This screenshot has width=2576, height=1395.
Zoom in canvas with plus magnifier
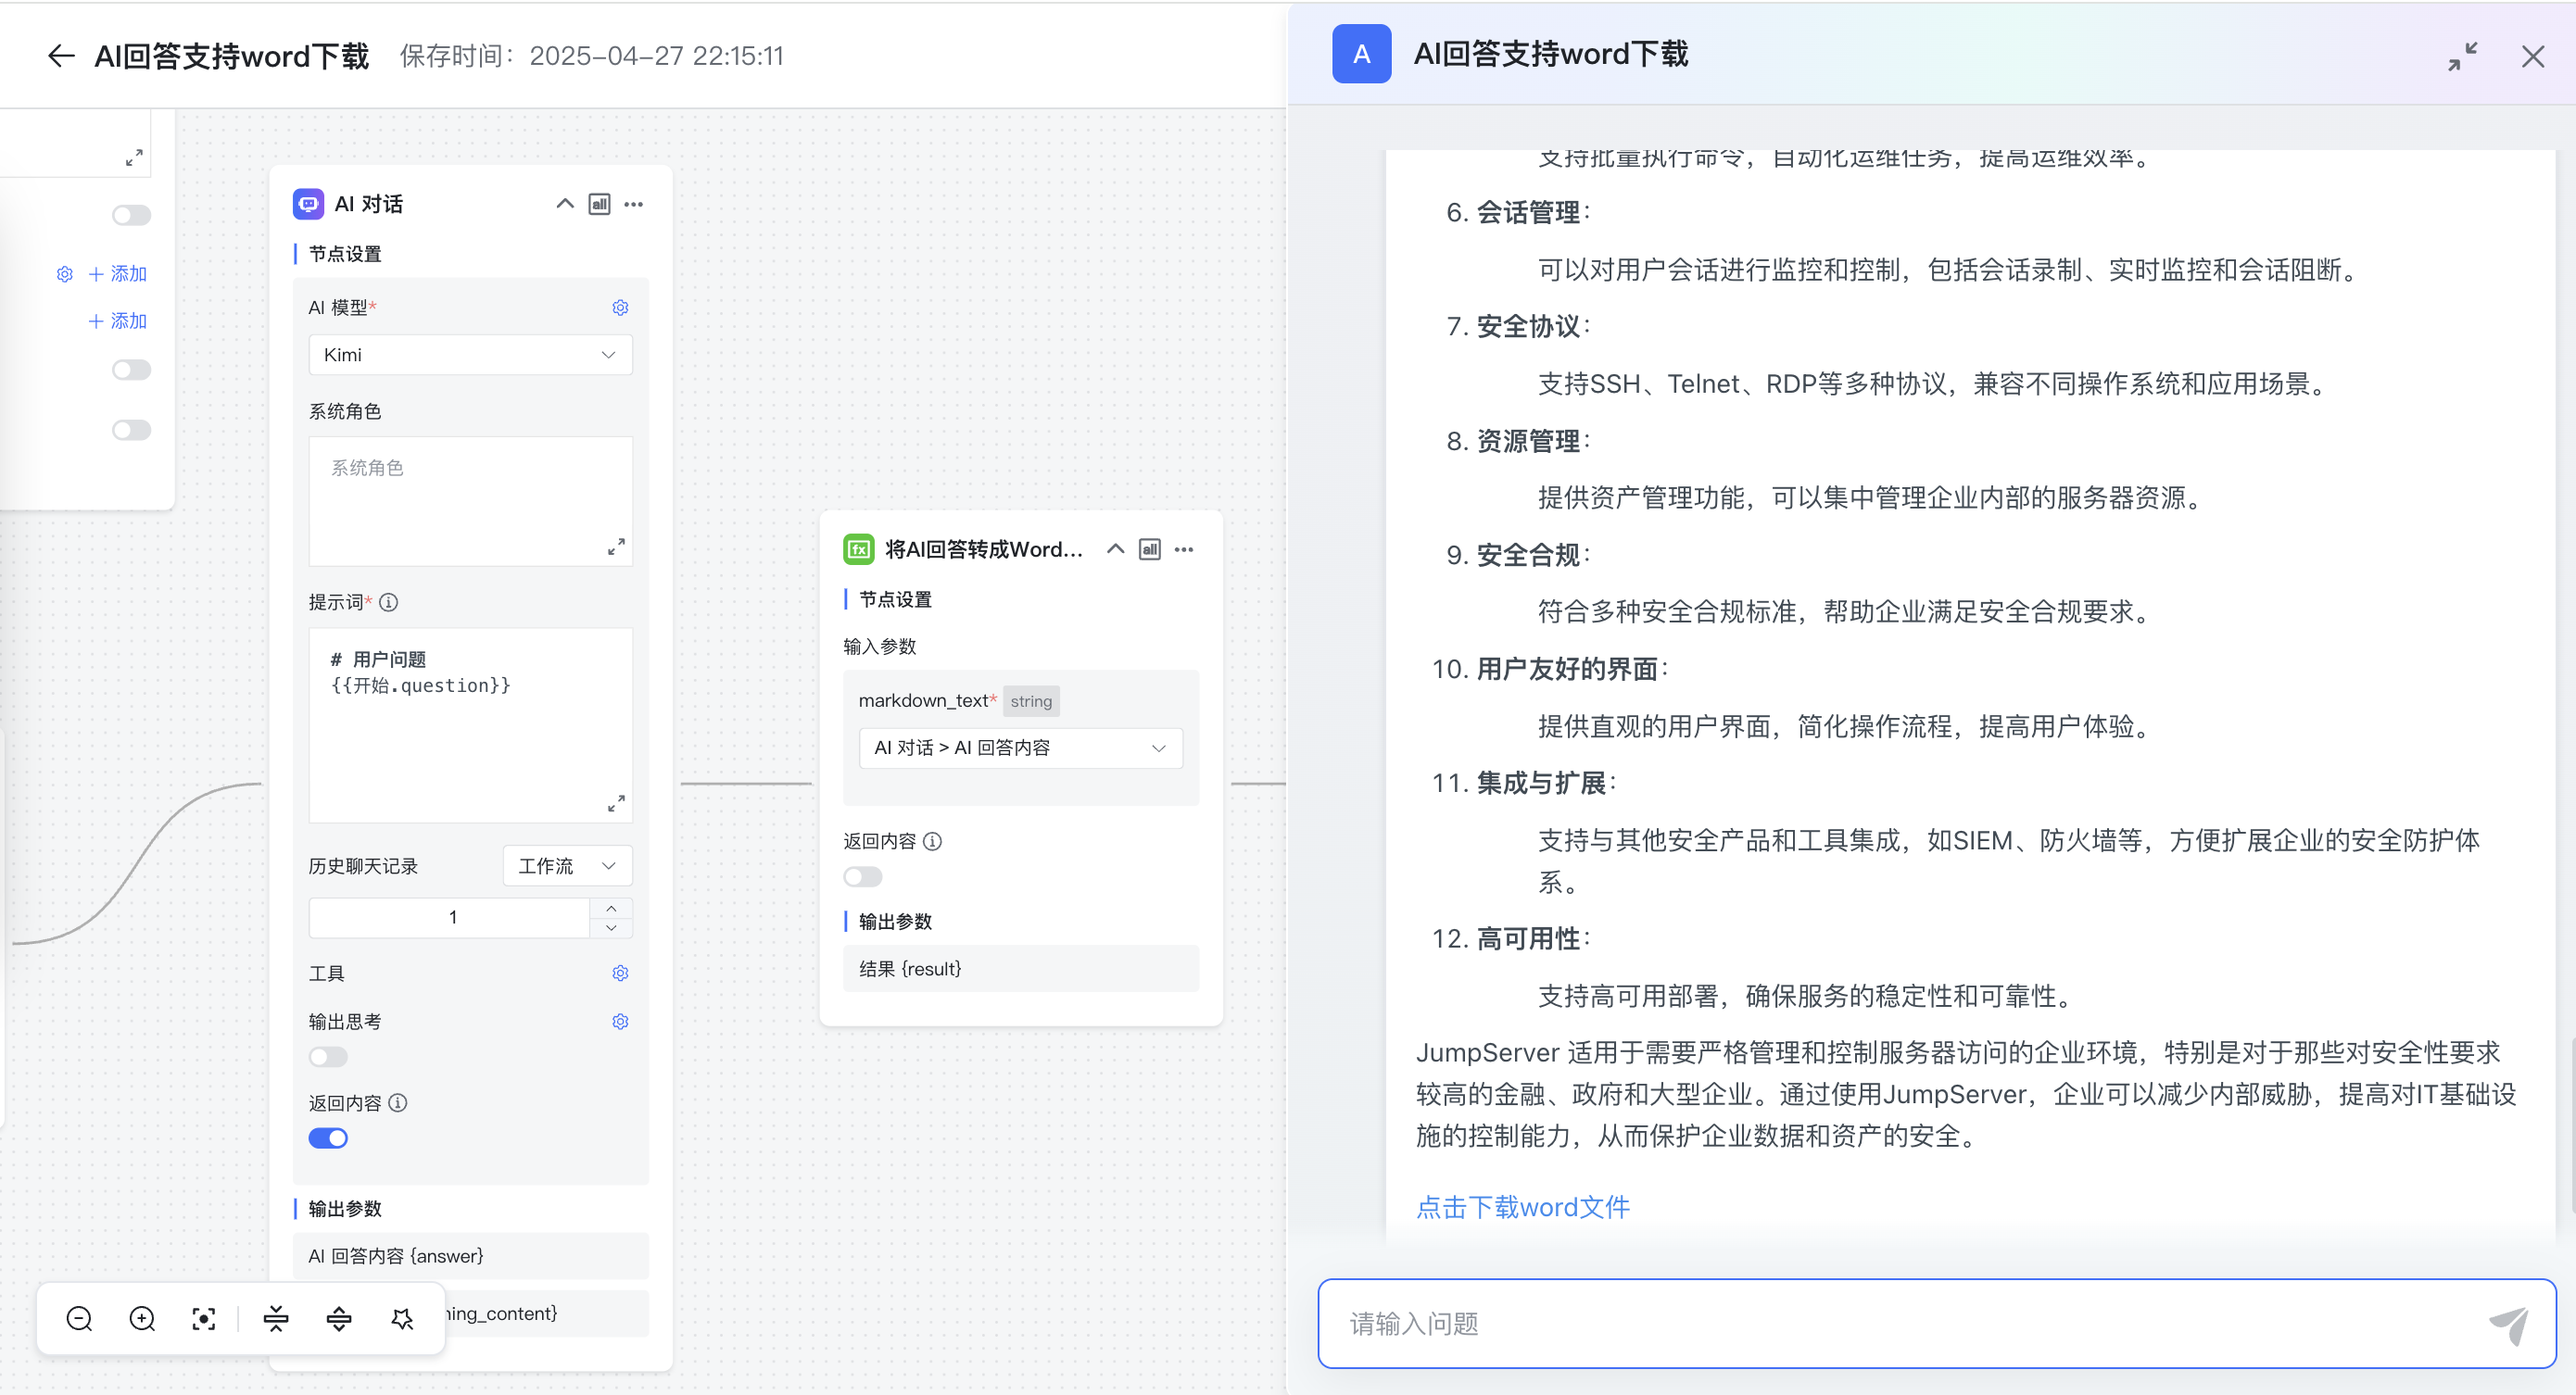(x=142, y=1319)
